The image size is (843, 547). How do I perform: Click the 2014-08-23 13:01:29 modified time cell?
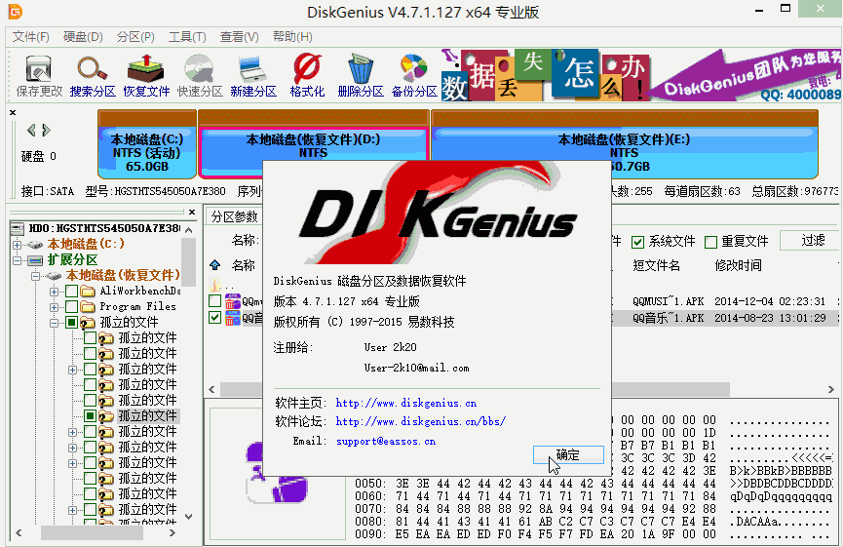770,318
